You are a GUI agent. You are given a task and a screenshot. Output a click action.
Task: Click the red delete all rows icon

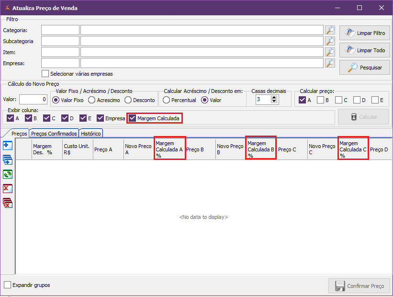coord(8,203)
